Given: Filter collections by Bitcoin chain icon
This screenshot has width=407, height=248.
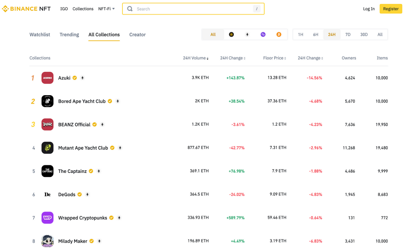Looking at the screenshot, I should [x=279, y=34].
